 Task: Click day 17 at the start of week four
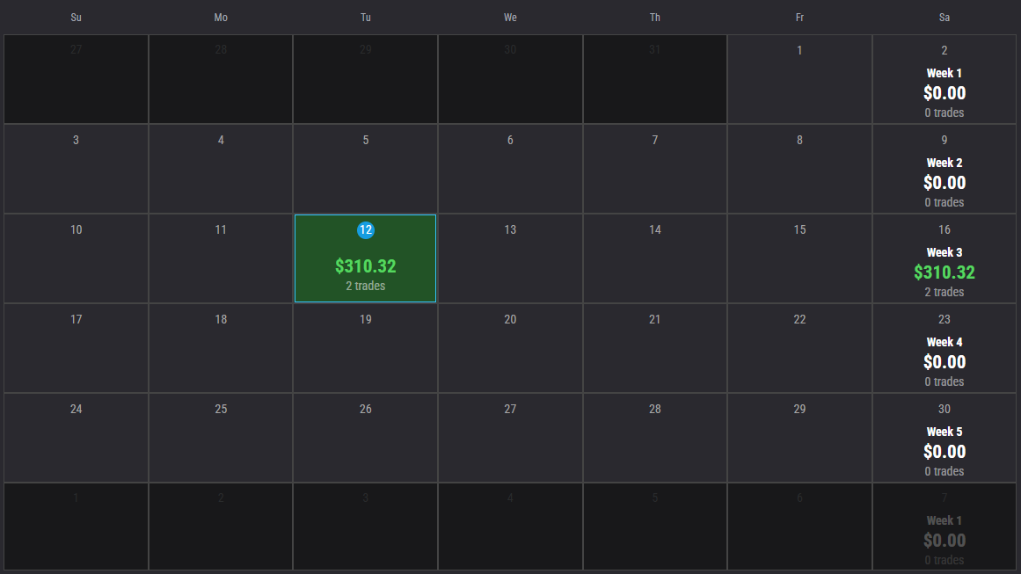pyautogui.click(x=76, y=347)
